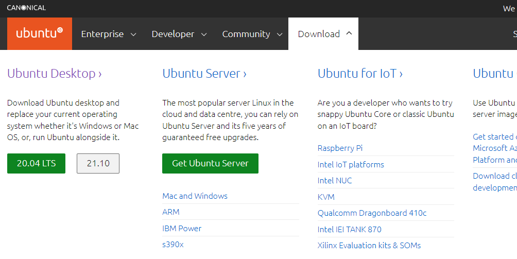Open Xilinx Evaluation kits & SOMs link
The height and width of the screenshot is (259, 517).
point(369,246)
